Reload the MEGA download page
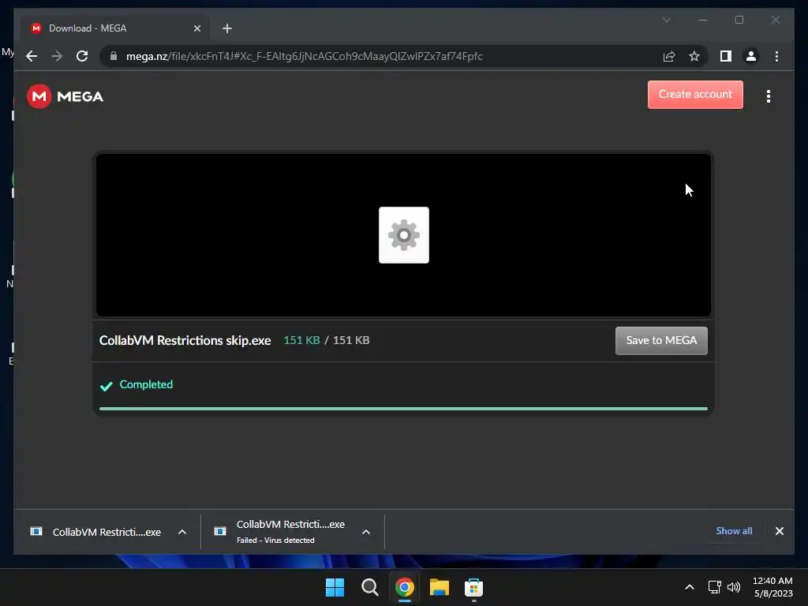This screenshot has height=606, width=808. (x=82, y=56)
